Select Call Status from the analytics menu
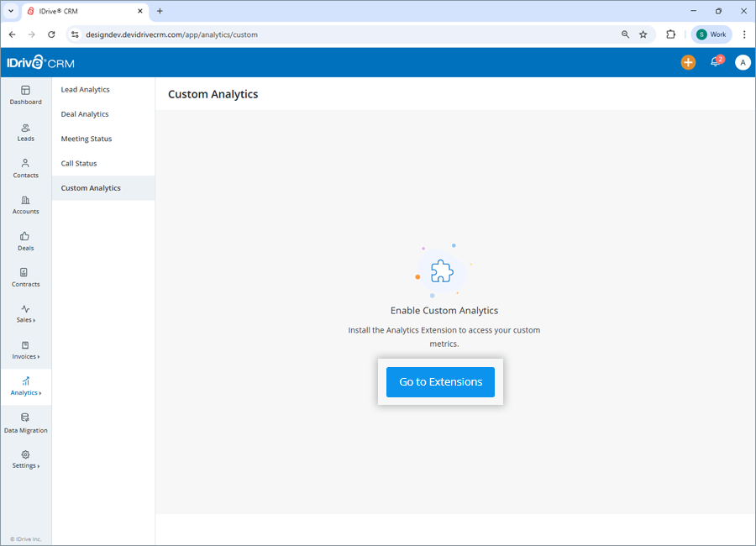The width and height of the screenshot is (756, 546). [78, 163]
